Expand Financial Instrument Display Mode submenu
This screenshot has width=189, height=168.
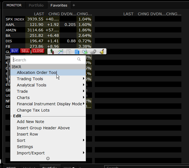[x=48, y=104]
